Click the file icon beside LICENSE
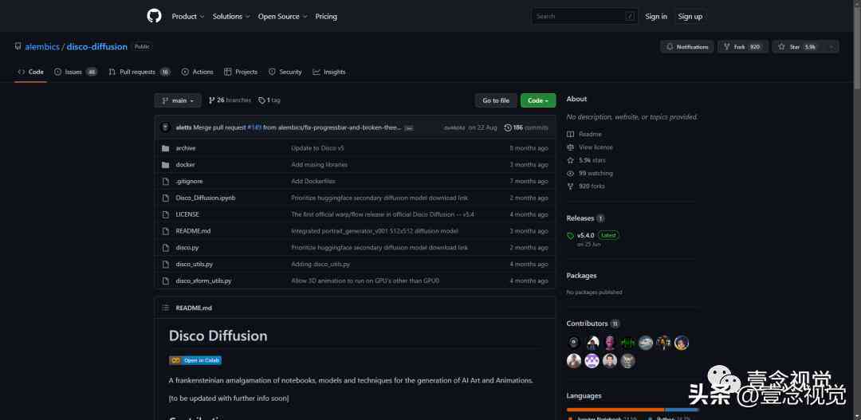The width and height of the screenshot is (861, 420). click(x=165, y=214)
